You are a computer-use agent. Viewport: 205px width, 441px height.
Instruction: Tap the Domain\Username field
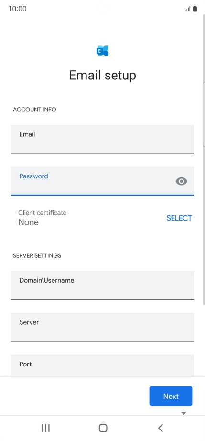[102, 286]
